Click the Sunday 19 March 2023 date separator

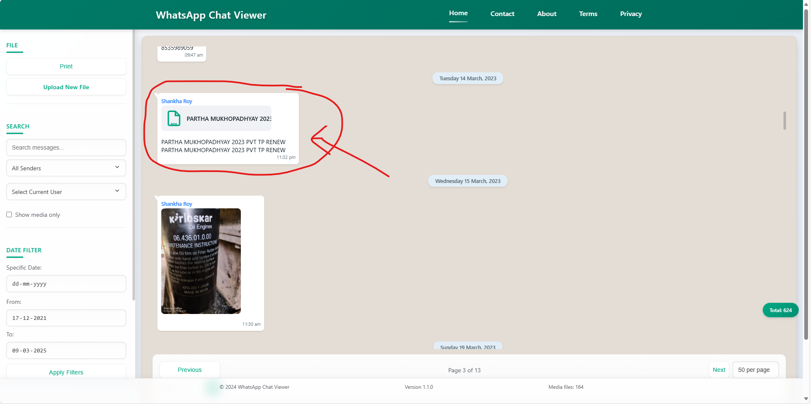point(467,347)
